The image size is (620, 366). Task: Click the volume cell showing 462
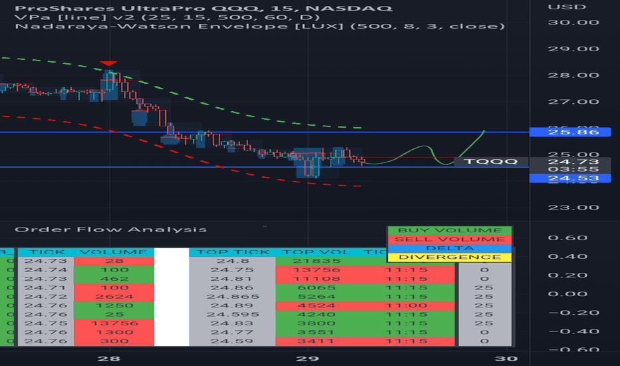[114, 279]
